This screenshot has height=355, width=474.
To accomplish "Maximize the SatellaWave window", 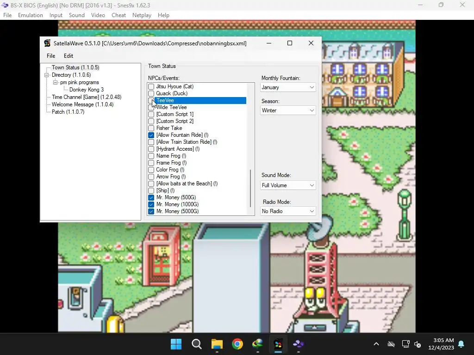I will point(290,43).
